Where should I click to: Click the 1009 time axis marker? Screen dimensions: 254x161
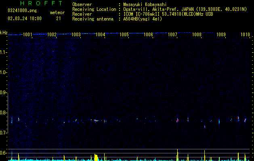click(x=221, y=35)
